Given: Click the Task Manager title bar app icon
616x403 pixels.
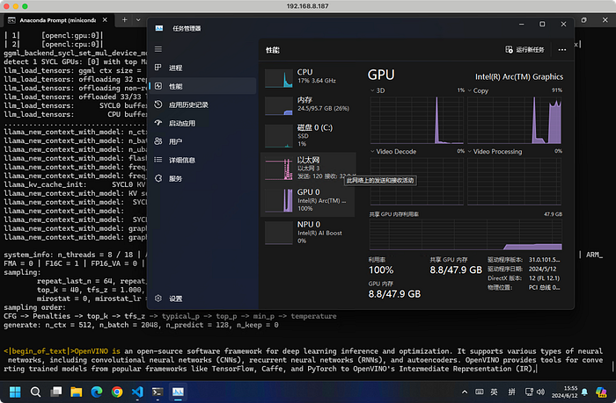Looking at the screenshot, I should tap(159, 28).
